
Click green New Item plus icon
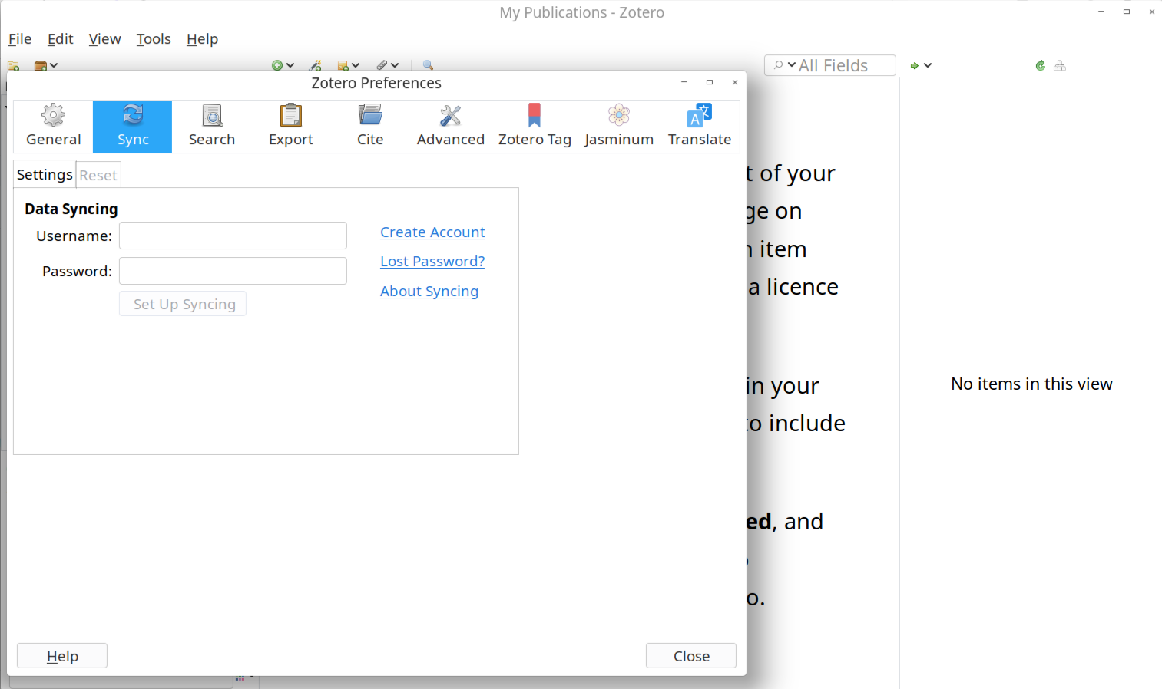pyautogui.click(x=277, y=66)
